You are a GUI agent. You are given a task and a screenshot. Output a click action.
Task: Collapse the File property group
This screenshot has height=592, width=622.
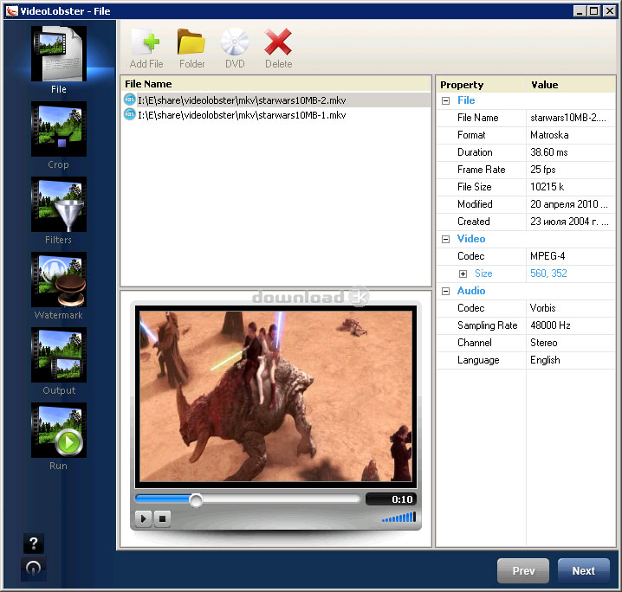[445, 100]
